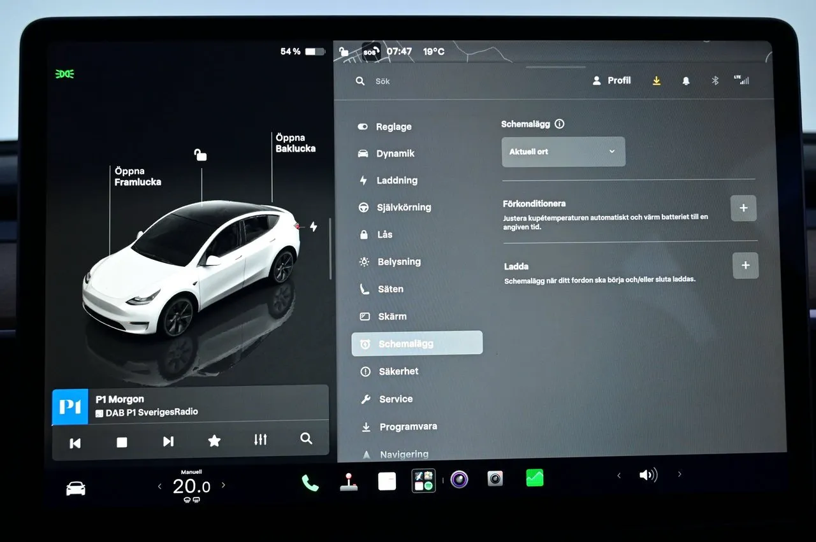The height and width of the screenshot is (542, 816).
Task: Tap the volume speaker icon
Action: 648,475
